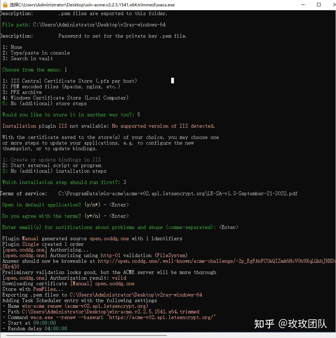
Task: Click the command prompt icon in the title bar
Action: [5, 5]
